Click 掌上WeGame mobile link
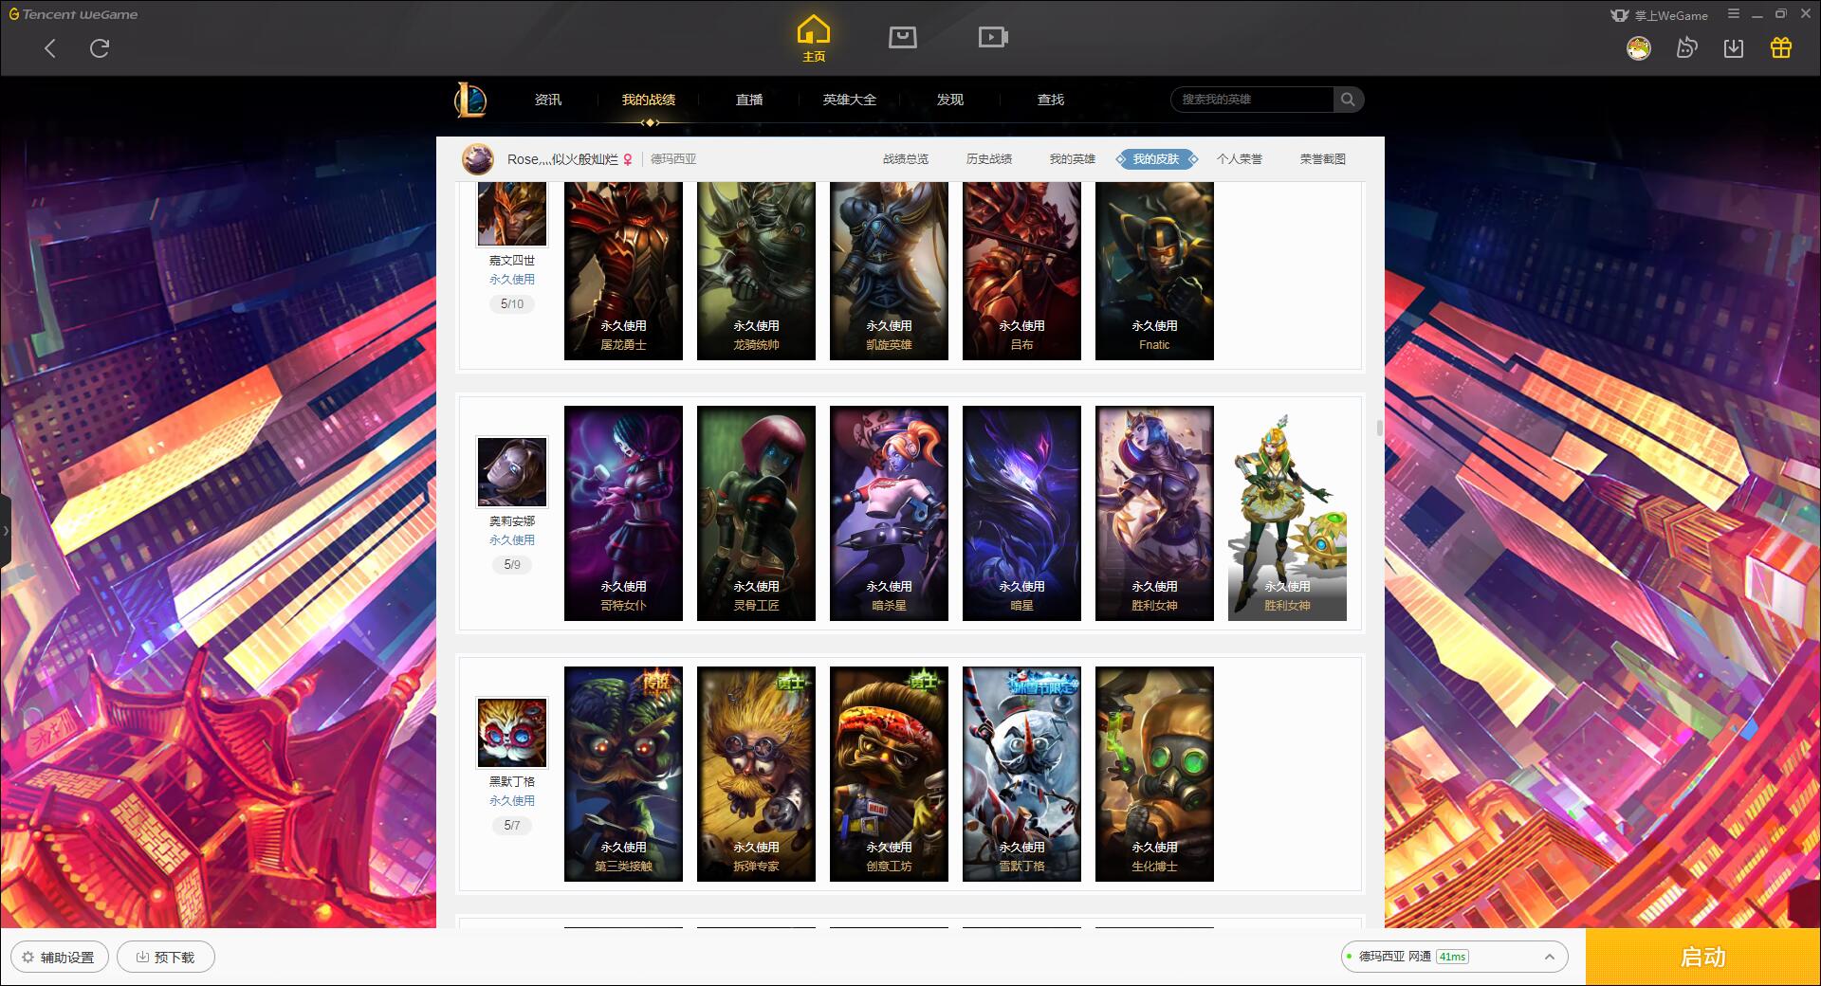The height and width of the screenshot is (986, 1821). (x=1659, y=15)
